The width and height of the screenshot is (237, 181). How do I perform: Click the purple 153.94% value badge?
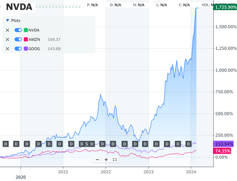pyautogui.click(x=223, y=144)
